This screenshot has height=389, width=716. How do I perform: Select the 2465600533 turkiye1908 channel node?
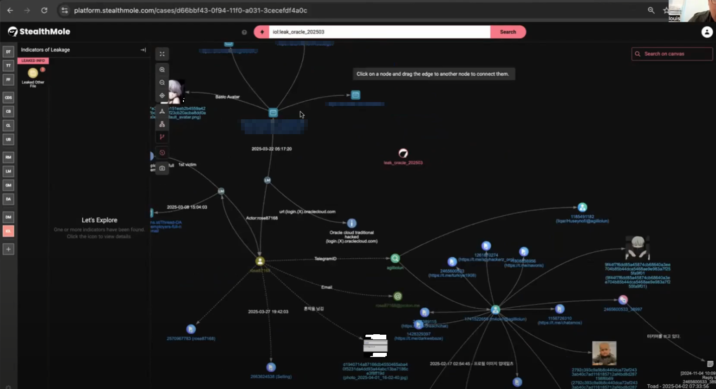(452, 262)
